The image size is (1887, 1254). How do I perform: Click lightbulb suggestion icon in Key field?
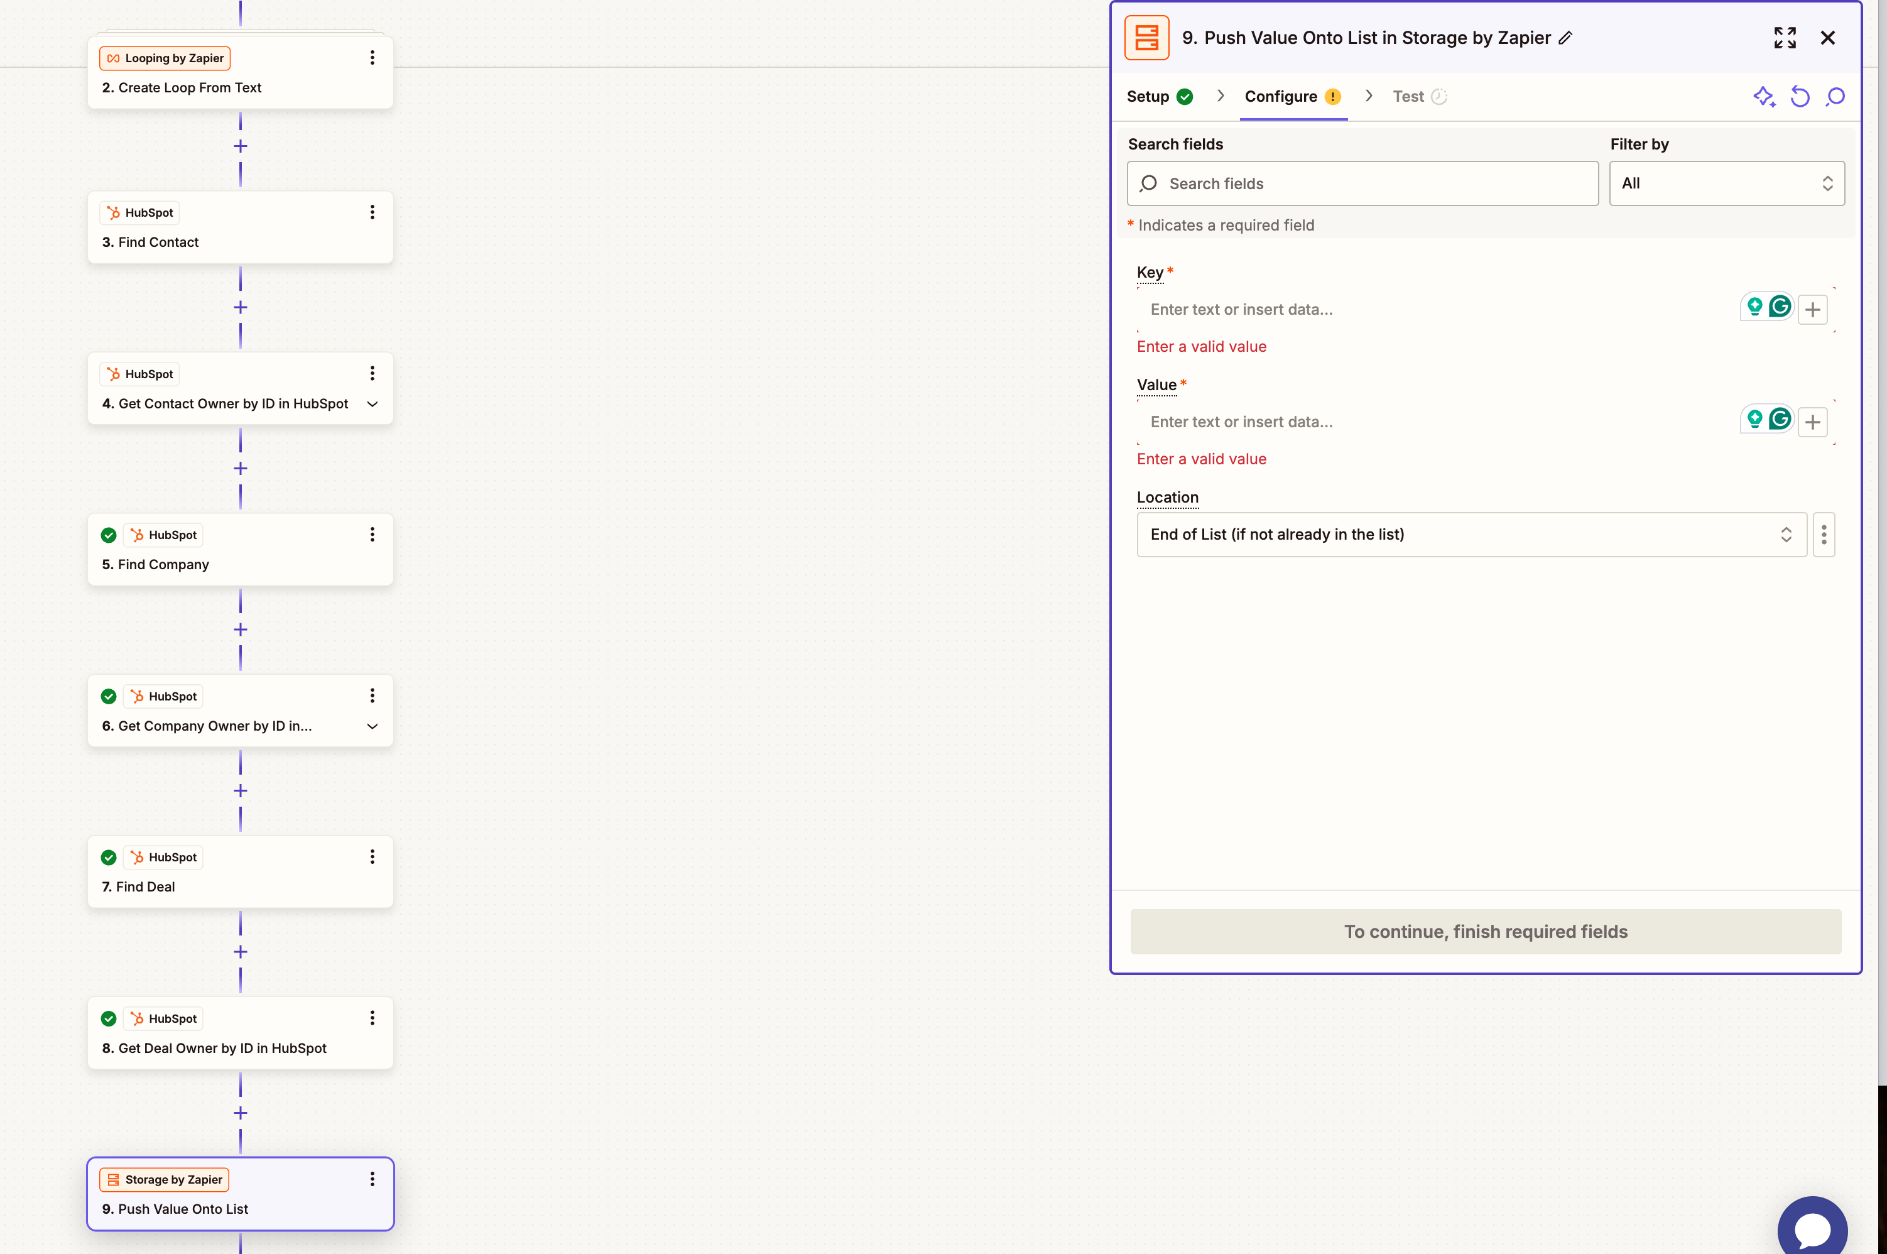[x=1754, y=307]
